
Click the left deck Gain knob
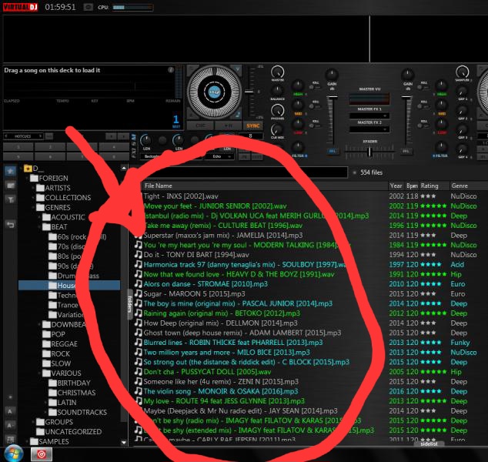coord(332,75)
